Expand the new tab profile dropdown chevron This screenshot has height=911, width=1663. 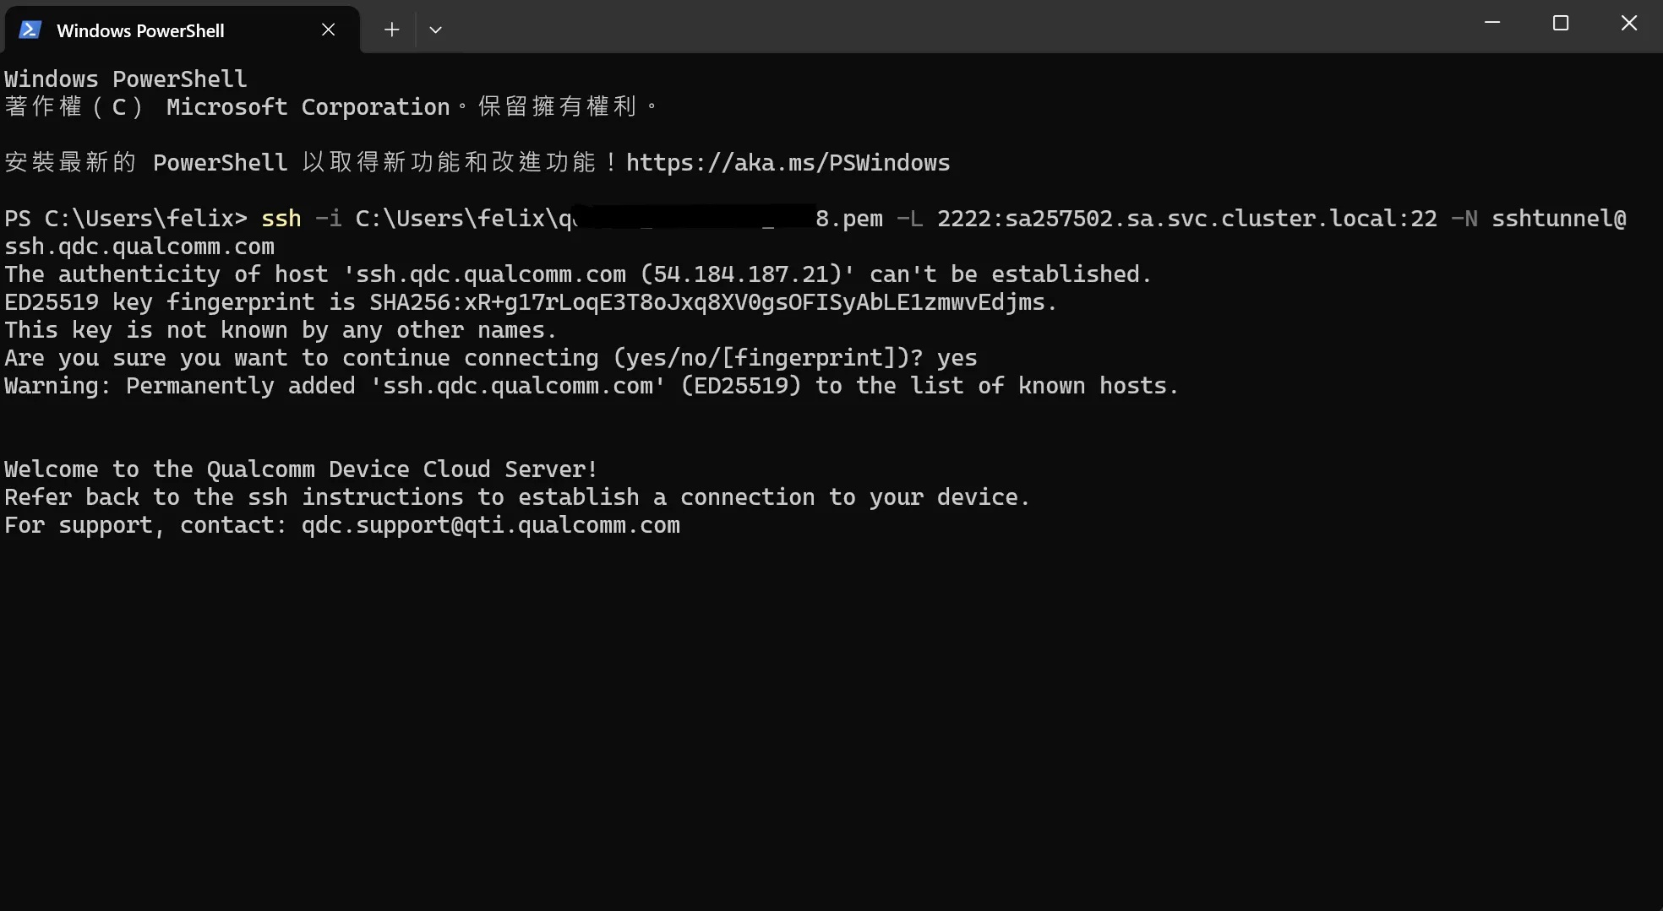point(435,30)
